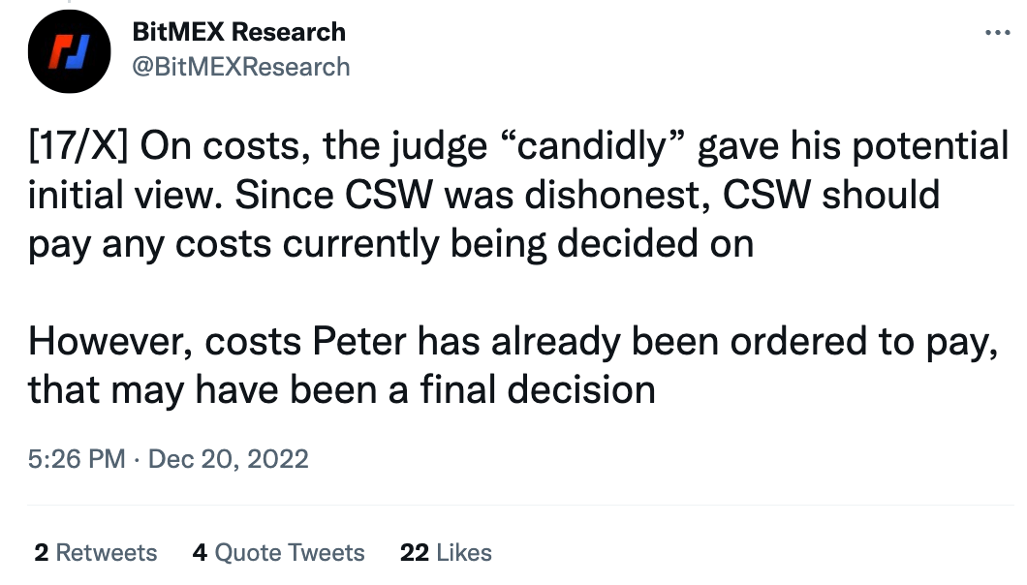View the 4 Quote Tweets
The width and height of the screenshot is (1027, 585).
click(x=278, y=552)
